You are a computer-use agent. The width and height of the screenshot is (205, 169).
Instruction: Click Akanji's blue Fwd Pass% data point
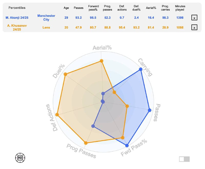(x=127, y=145)
